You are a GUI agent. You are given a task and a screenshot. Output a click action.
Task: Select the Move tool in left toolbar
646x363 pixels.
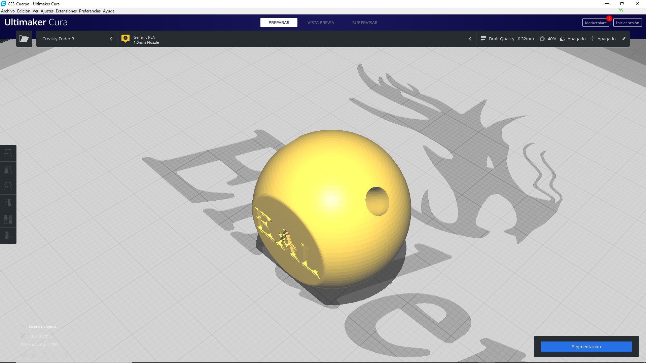point(8,153)
